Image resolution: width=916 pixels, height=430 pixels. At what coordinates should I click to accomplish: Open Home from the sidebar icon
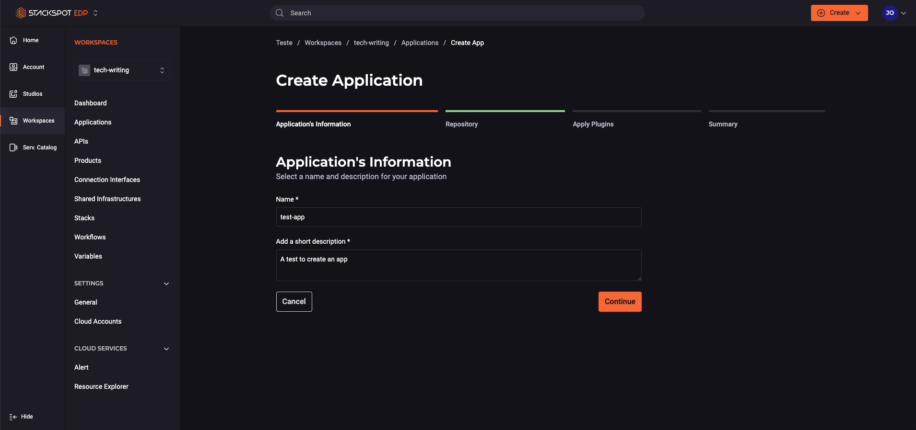tap(13, 40)
